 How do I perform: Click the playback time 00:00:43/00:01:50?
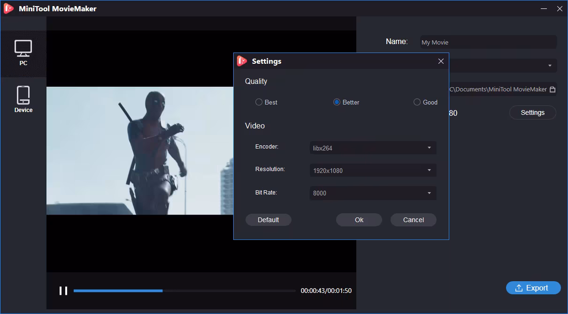pos(326,291)
